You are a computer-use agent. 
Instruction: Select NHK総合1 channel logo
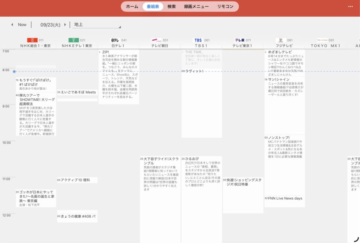click(x=32, y=40)
